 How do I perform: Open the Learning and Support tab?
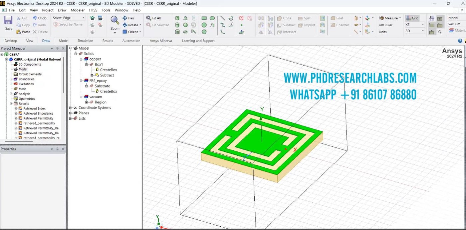tap(198, 41)
